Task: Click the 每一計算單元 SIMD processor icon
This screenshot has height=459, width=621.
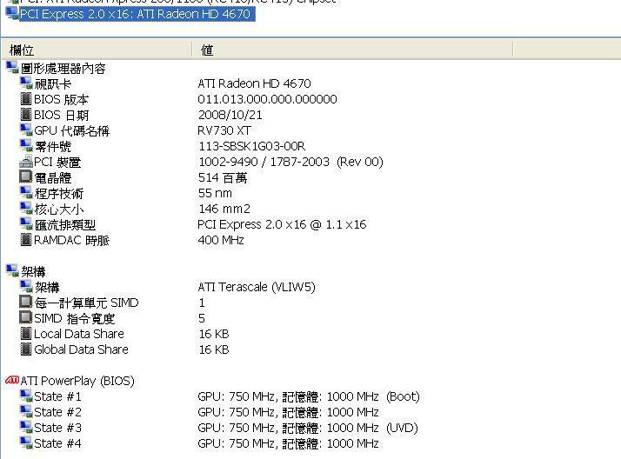Action: pos(26,302)
